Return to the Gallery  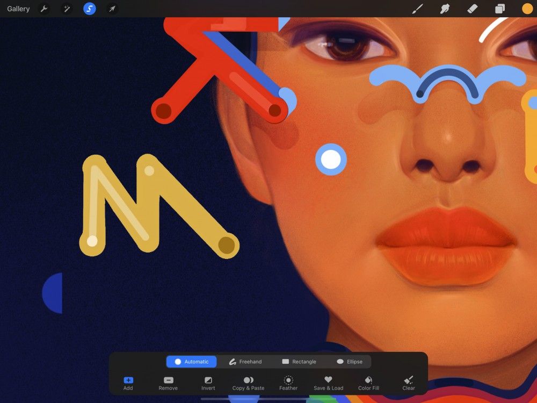[x=18, y=8]
